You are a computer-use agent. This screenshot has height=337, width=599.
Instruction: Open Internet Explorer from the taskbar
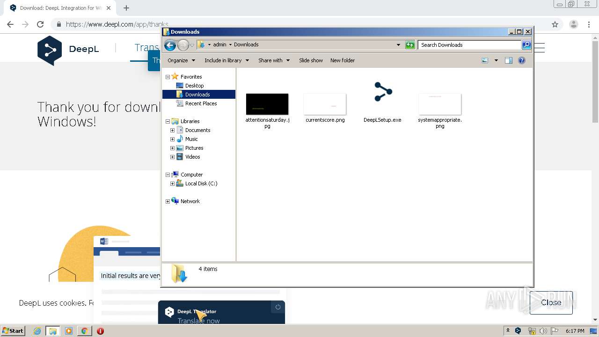[37, 331]
